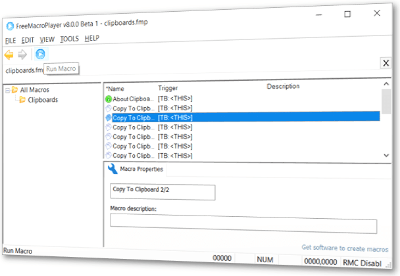Click the forward arrow toolbar icon
400x276 pixels.
point(22,55)
